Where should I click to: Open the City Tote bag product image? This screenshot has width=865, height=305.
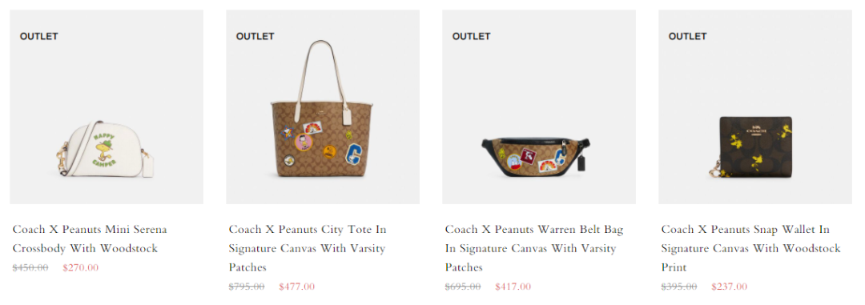pos(323,107)
